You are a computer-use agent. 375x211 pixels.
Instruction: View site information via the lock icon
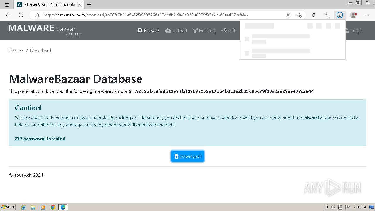37,15
